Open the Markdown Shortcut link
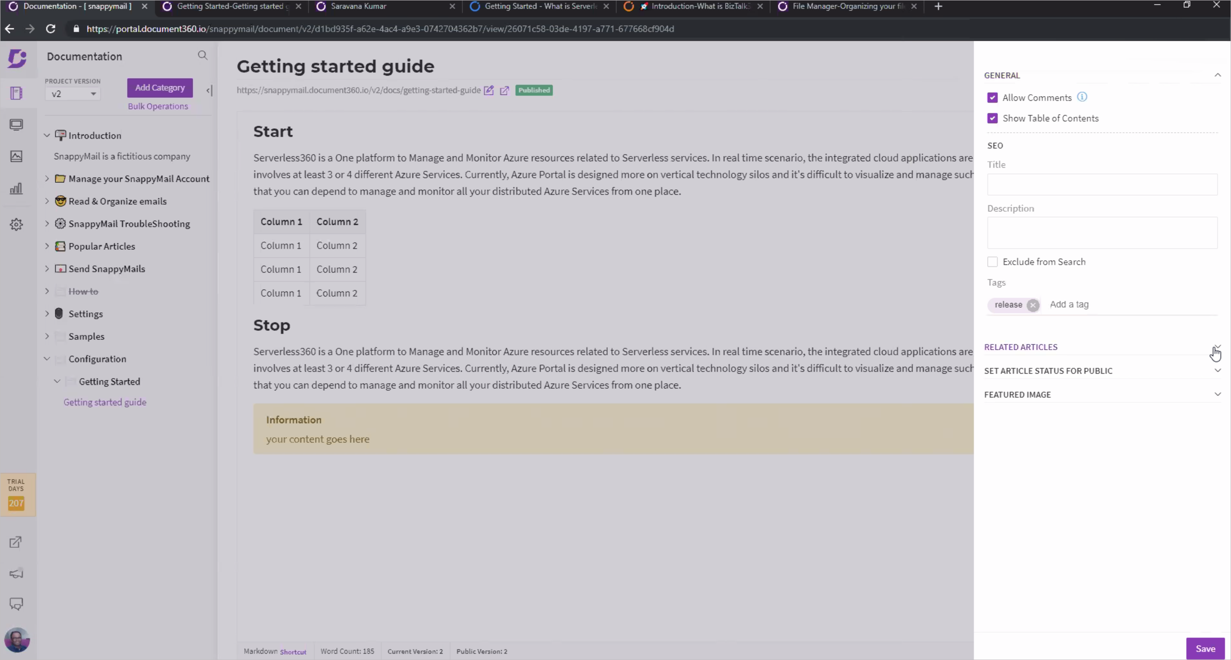This screenshot has height=660, width=1231. coord(293,652)
